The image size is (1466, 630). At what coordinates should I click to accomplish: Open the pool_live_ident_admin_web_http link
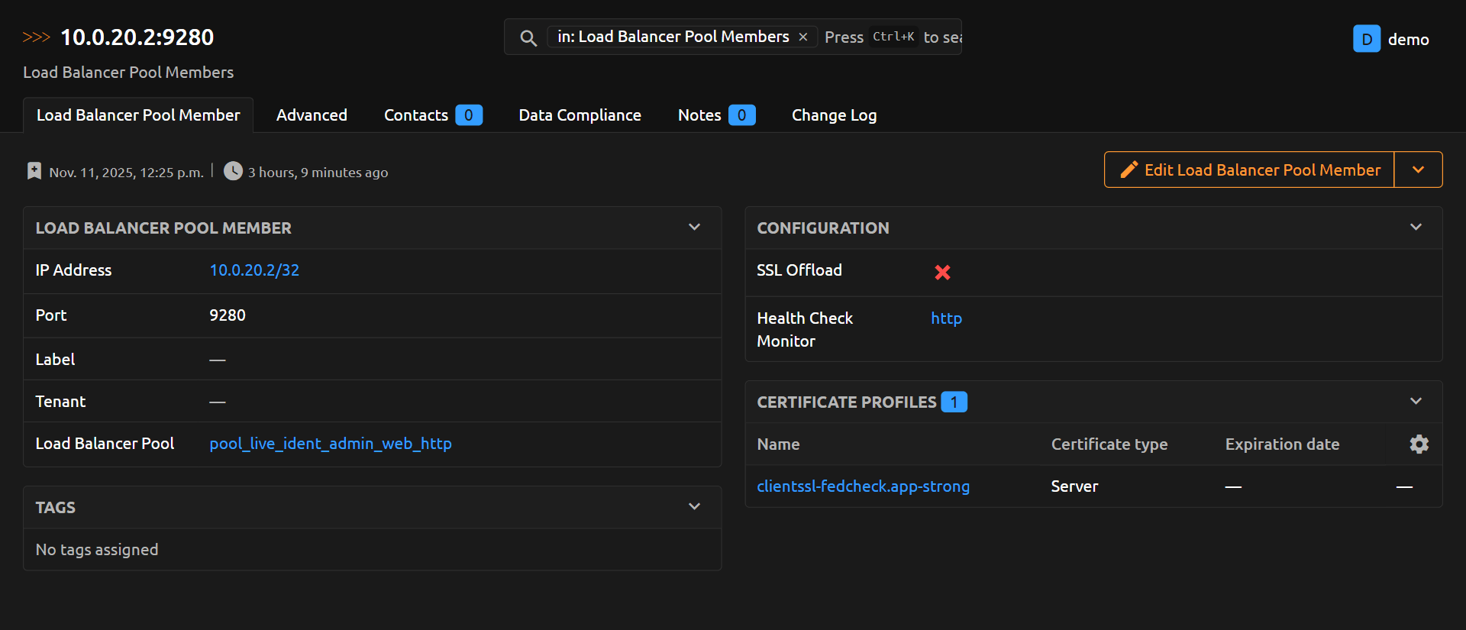click(x=331, y=444)
